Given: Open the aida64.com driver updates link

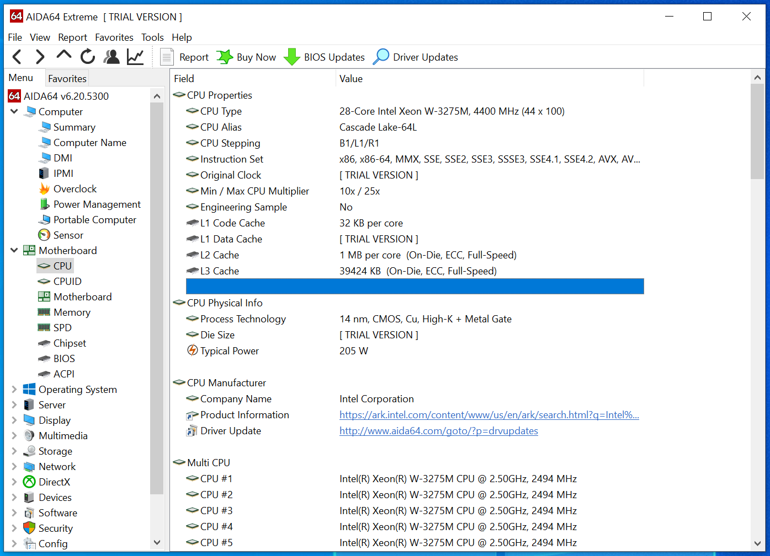Looking at the screenshot, I should pyautogui.click(x=439, y=431).
